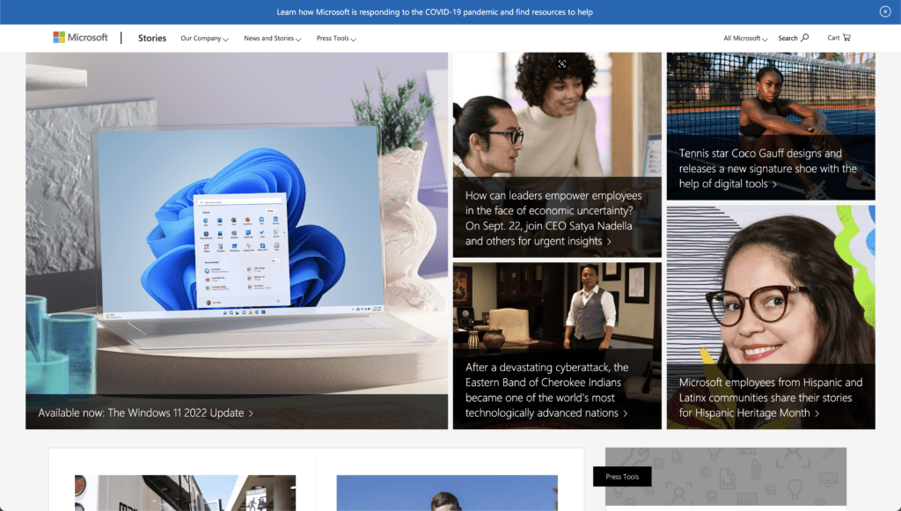
Task: Click the Microsoft logo in header
Action: (x=80, y=38)
